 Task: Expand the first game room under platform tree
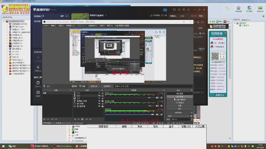point(7,24)
